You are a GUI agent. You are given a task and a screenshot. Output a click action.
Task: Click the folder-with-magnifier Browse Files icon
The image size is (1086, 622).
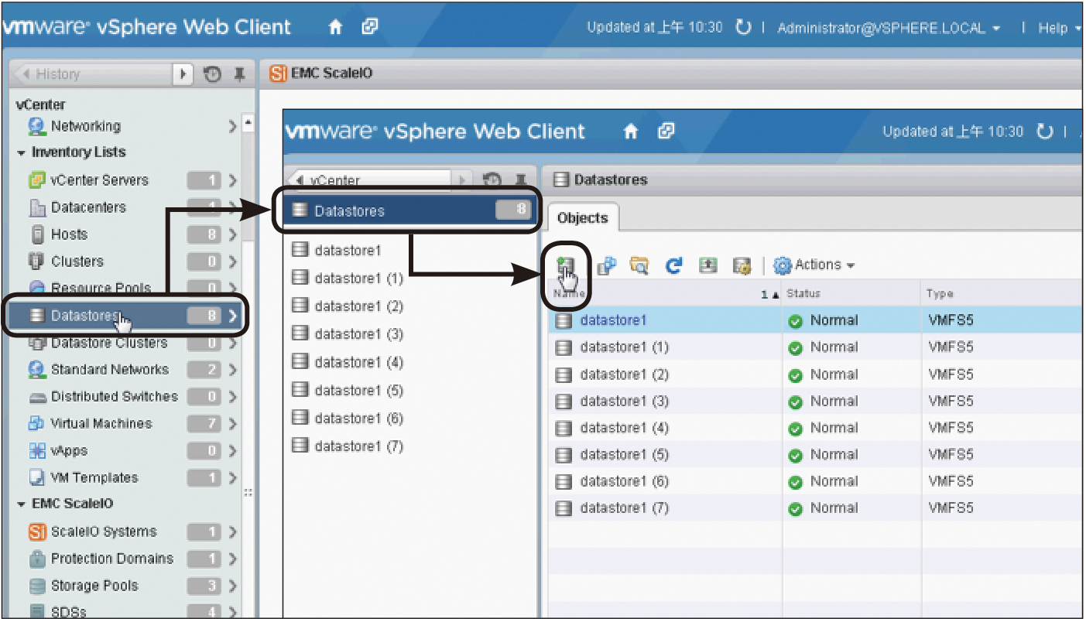tap(639, 265)
